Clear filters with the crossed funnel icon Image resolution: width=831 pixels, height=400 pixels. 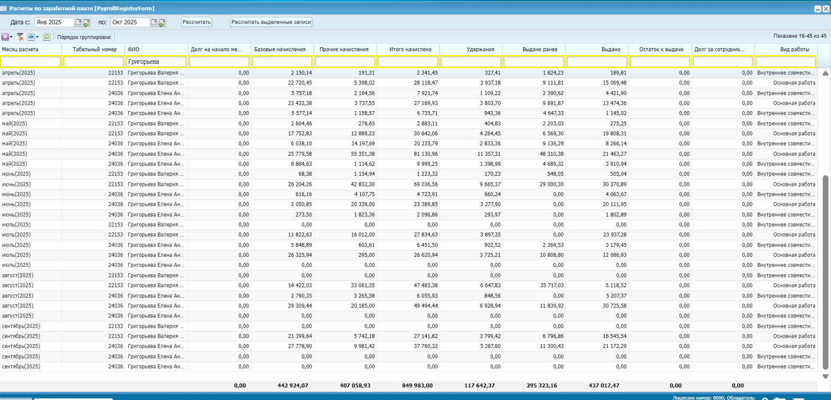click(20, 37)
